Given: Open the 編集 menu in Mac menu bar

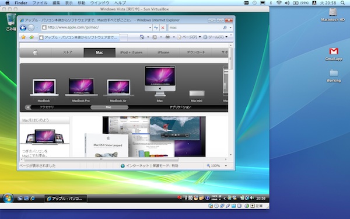Looking at the screenshot, I should tap(56, 3).
